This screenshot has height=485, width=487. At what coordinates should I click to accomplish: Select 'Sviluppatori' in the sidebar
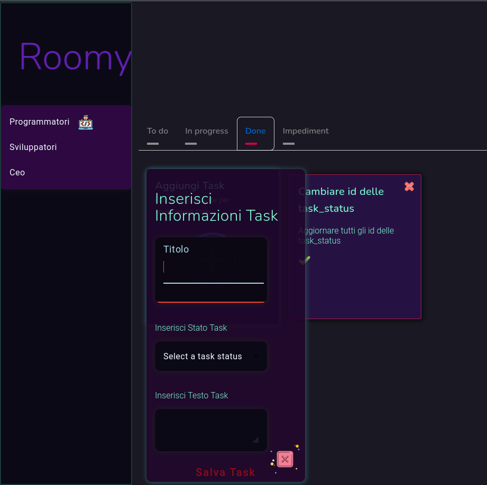pos(33,147)
